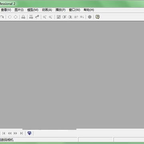Open the 图片(I) menu

[19, 10]
